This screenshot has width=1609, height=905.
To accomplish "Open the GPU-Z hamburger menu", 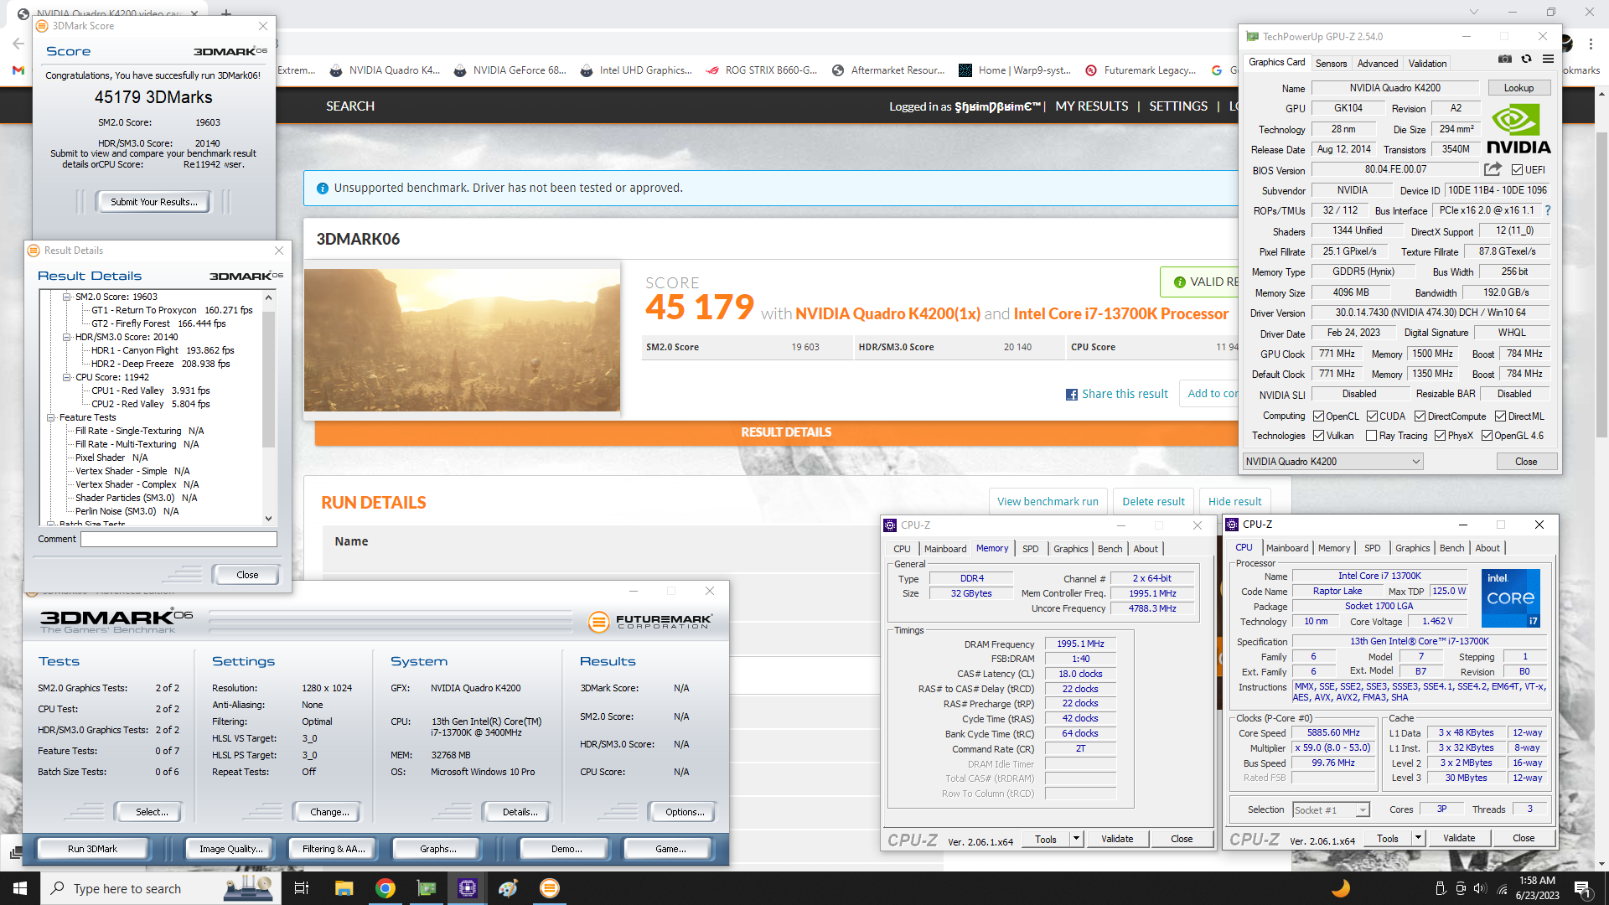I will tap(1548, 59).
